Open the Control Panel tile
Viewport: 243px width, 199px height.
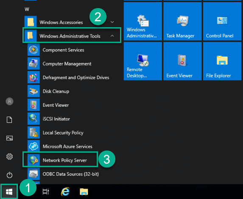tap(222, 21)
